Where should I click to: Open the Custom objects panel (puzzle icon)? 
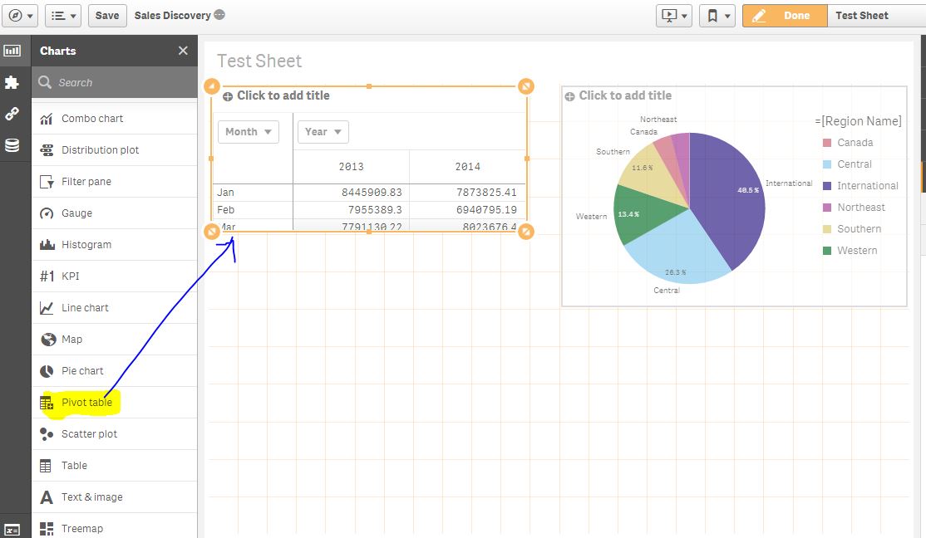13,82
